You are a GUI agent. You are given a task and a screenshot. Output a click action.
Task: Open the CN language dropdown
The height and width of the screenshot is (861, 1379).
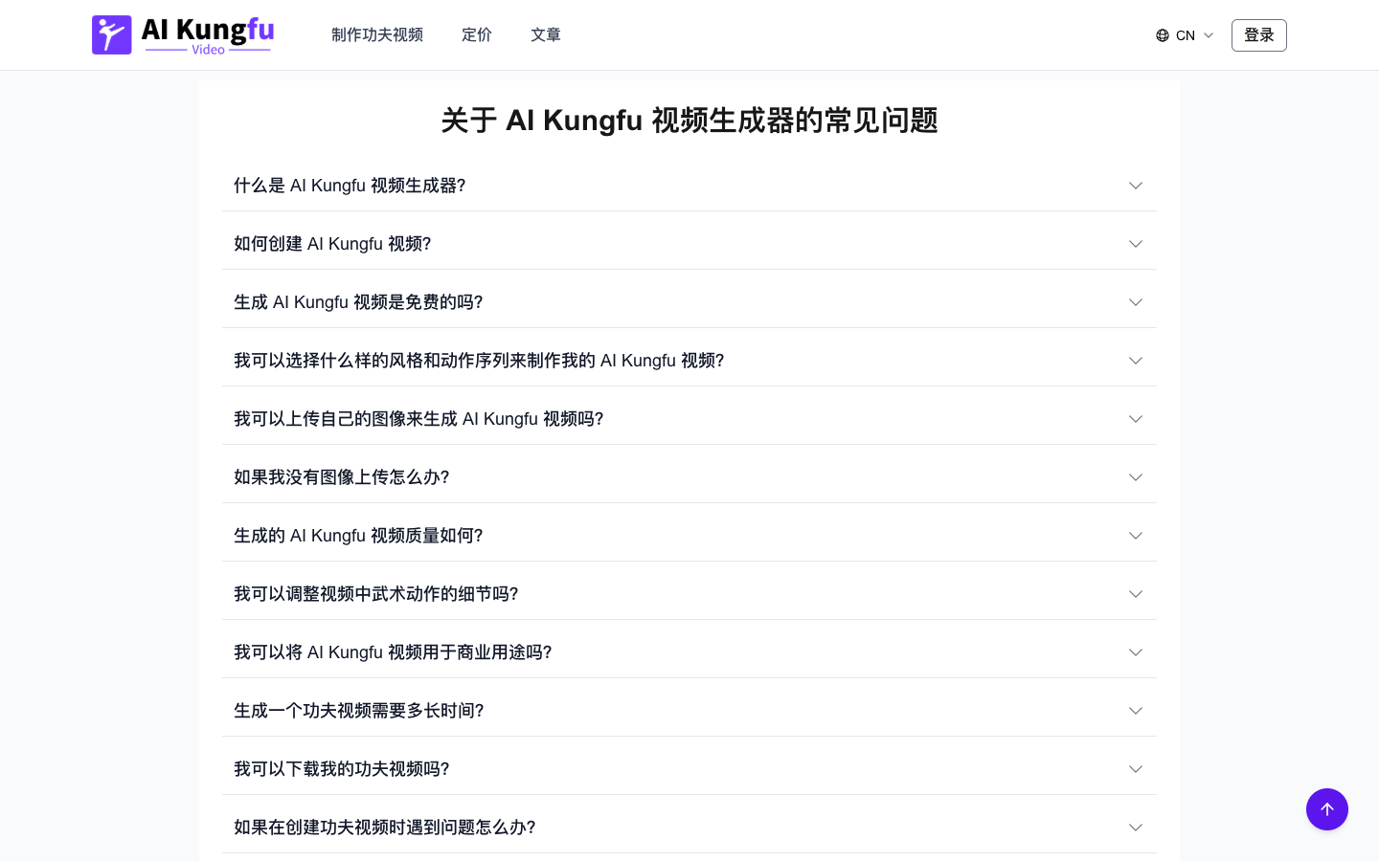[x=1186, y=35]
